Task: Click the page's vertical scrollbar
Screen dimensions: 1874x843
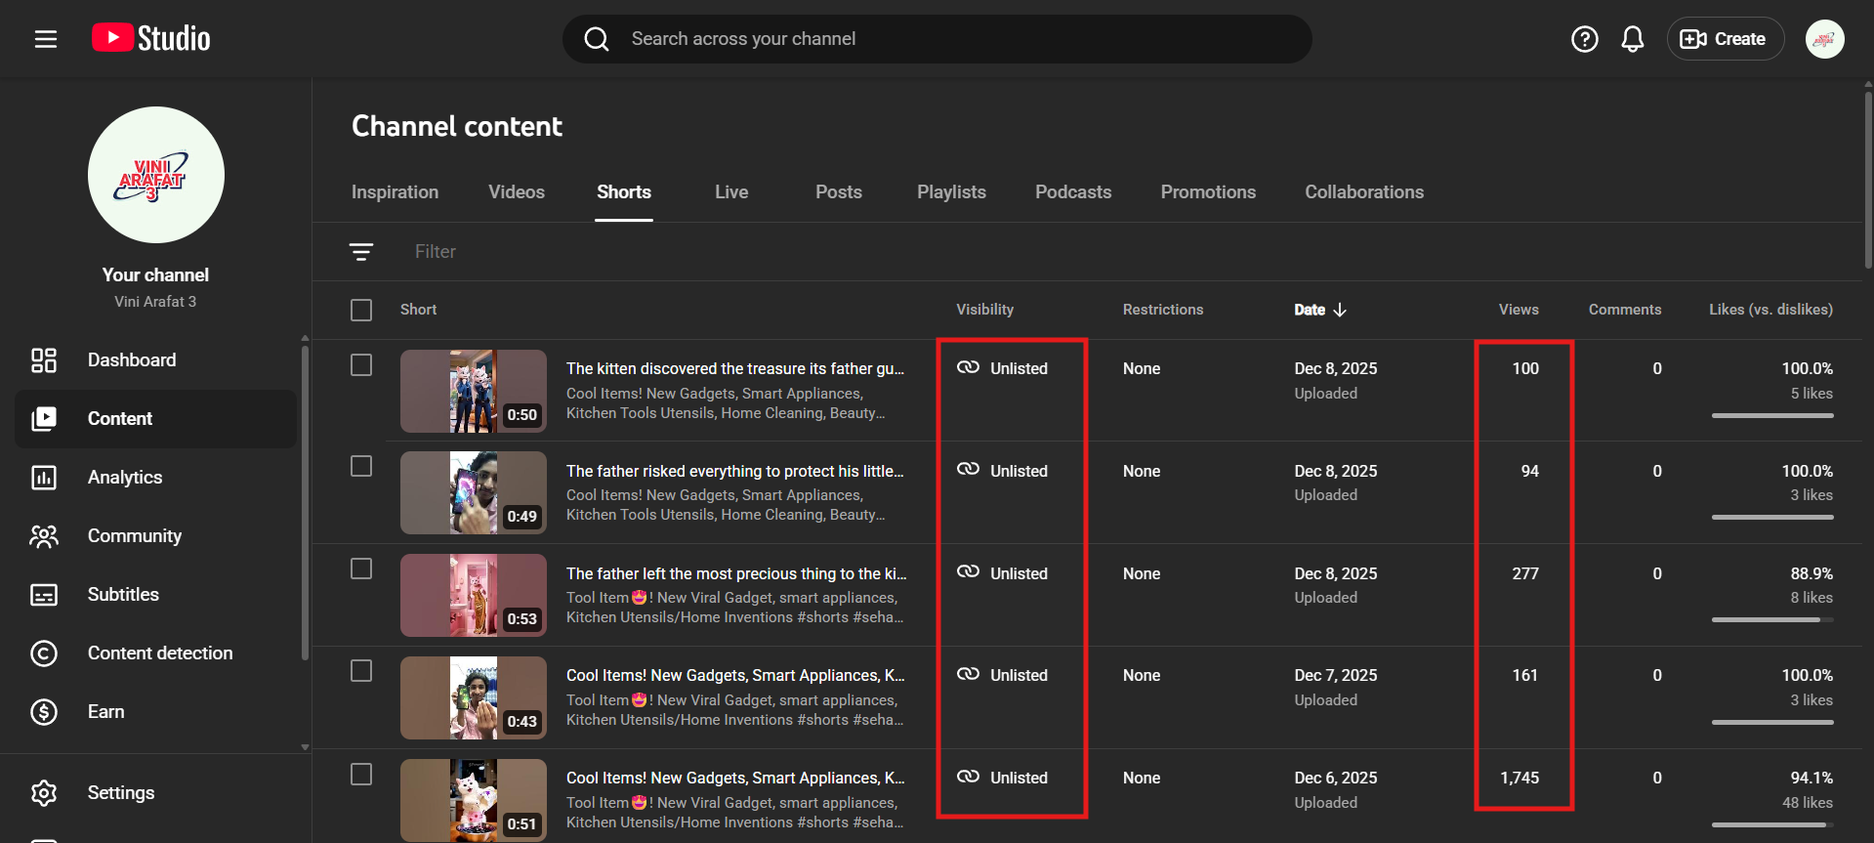Action: click(x=1867, y=176)
